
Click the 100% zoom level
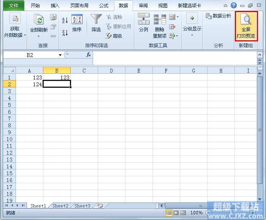[196, 213]
